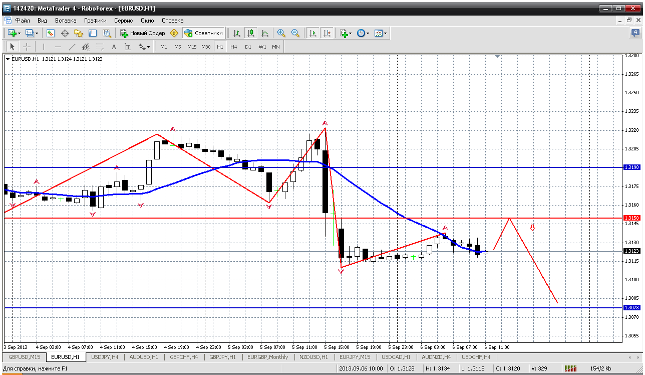Select the arrow cursor tool

[13, 47]
